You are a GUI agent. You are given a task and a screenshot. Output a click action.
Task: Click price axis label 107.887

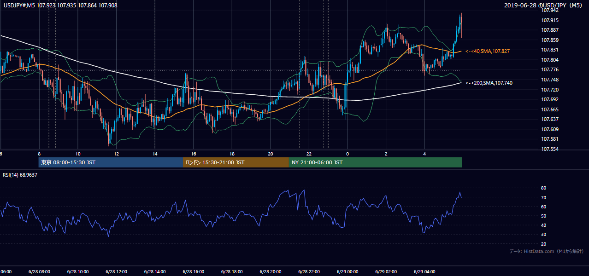point(550,30)
